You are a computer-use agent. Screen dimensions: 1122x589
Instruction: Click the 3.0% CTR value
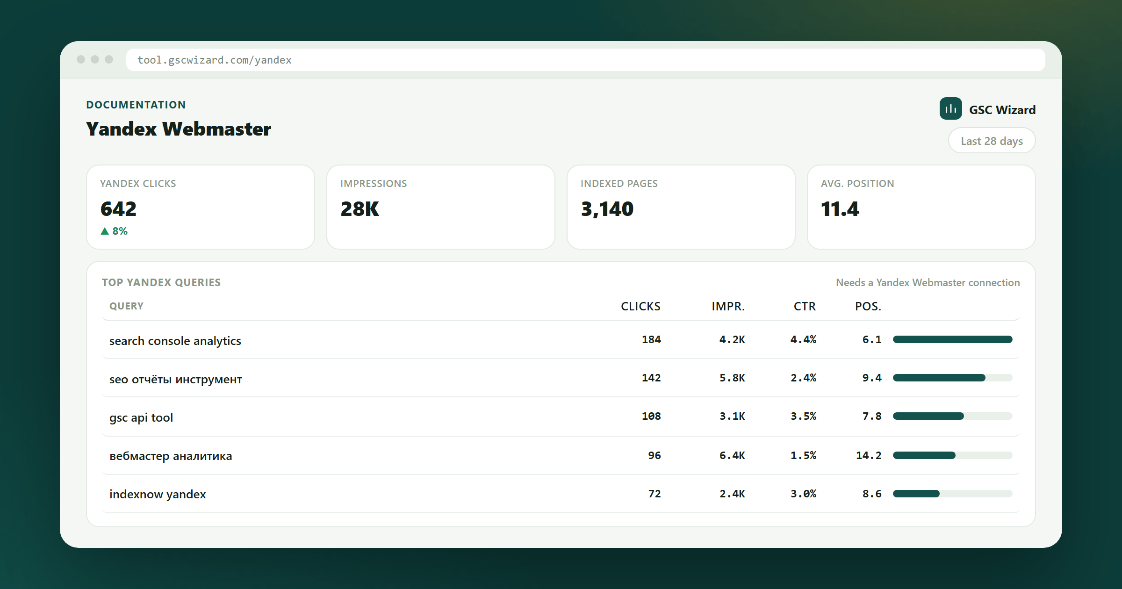(x=803, y=494)
